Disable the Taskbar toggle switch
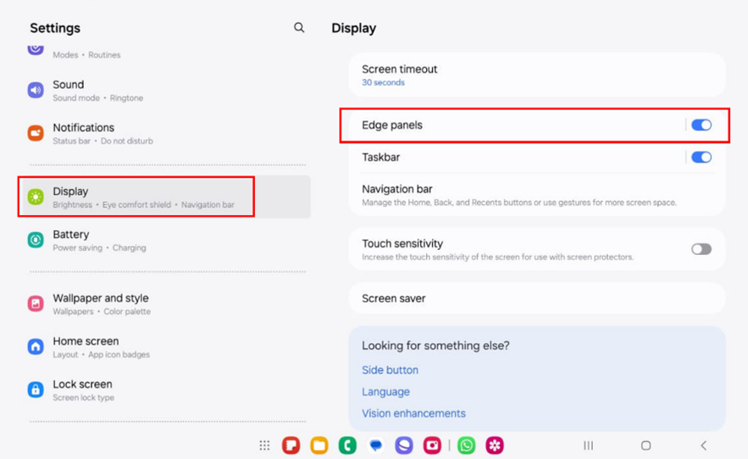 [701, 157]
